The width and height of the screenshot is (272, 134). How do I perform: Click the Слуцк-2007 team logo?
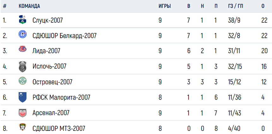22,20
